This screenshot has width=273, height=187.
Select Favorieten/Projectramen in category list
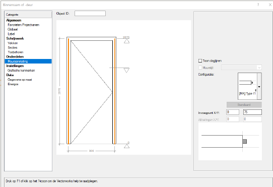point(24,25)
